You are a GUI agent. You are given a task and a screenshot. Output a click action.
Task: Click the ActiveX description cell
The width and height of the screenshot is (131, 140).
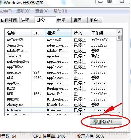point(57,40)
